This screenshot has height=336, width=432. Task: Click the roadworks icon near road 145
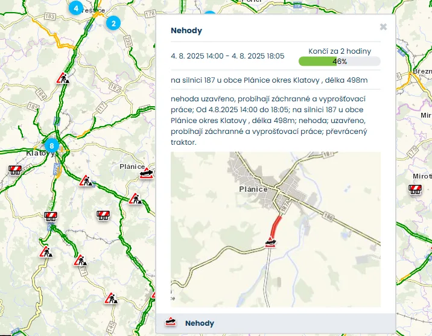point(111,298)
